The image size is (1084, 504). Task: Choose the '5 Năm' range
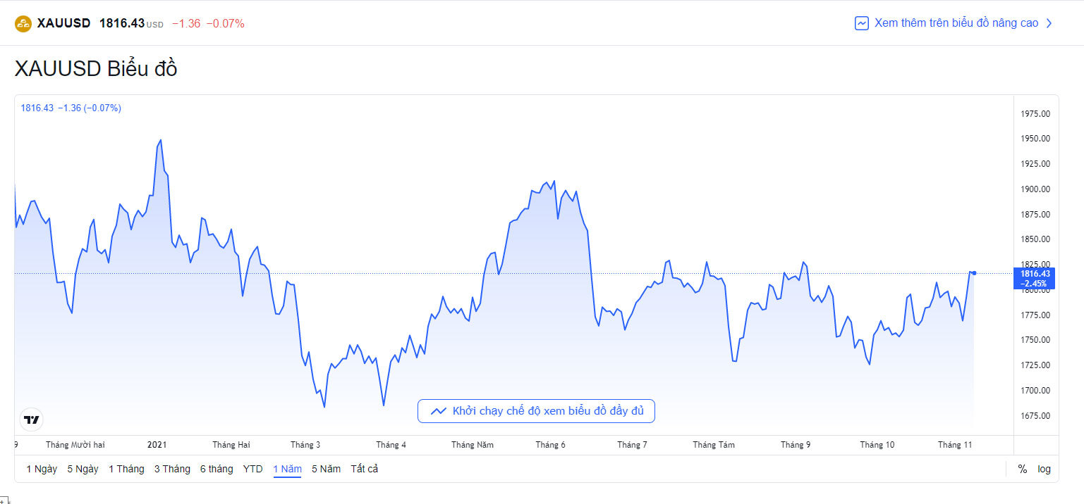pyautogui.click(x=326, y=469)
